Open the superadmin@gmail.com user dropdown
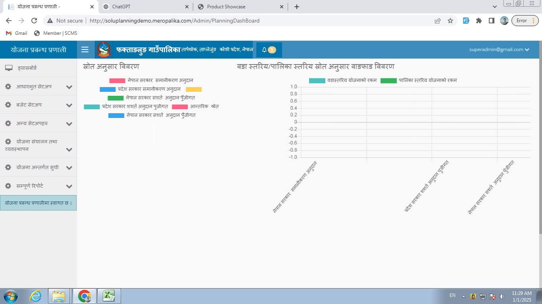 point(499,49)
